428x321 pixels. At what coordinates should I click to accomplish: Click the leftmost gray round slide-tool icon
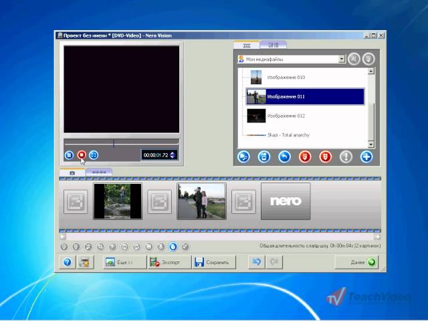(x=64, y=247)
